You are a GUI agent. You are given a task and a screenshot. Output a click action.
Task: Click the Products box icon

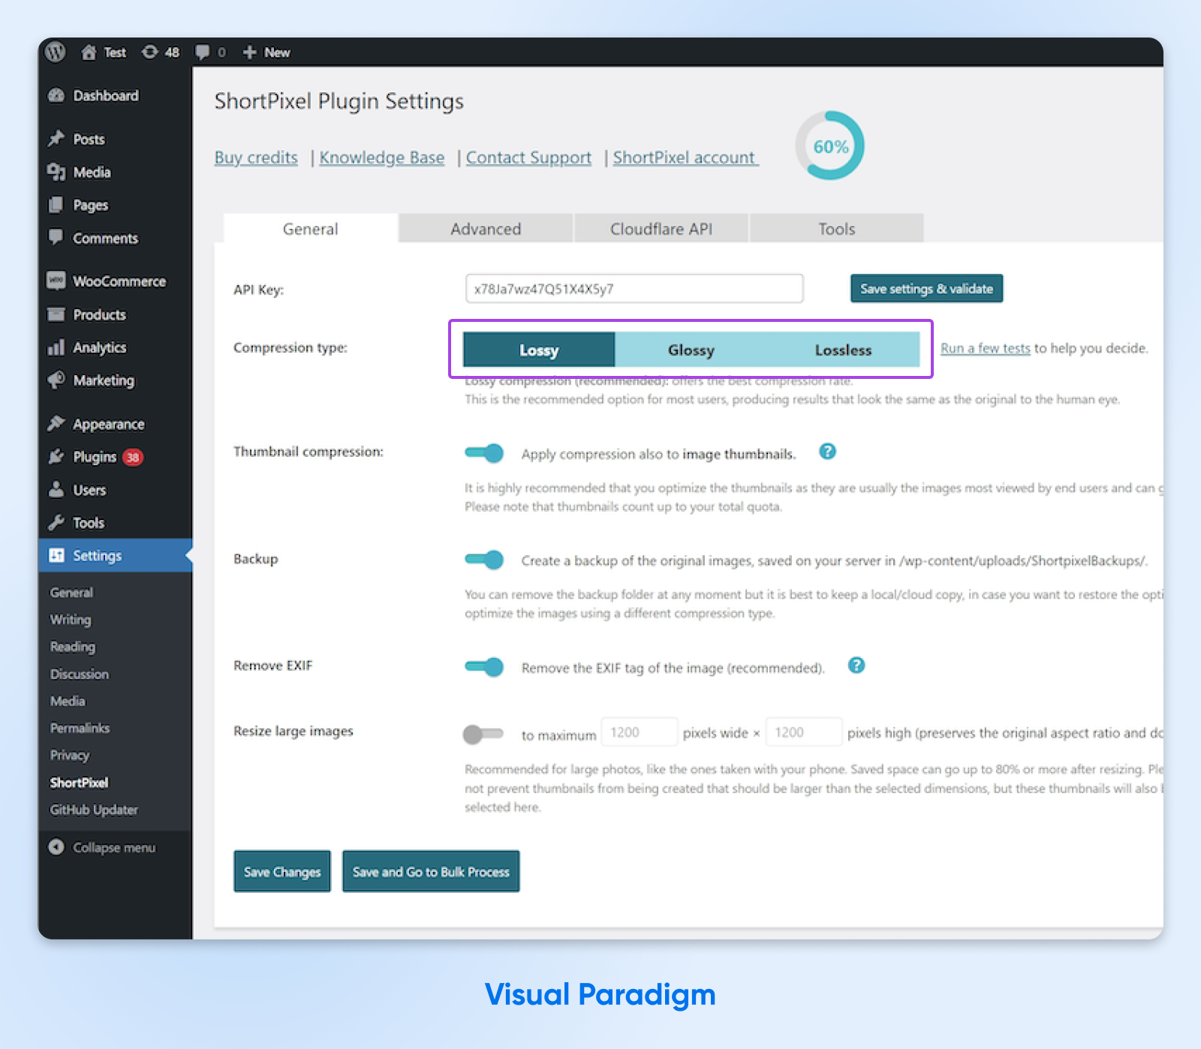click(56, 314)
